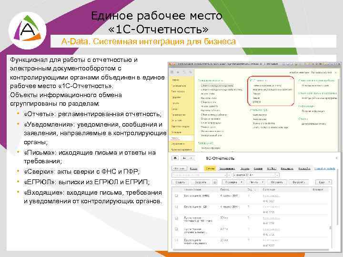Tick the checkbox in fourth report row
This screenshot has width=343, height=257.
point(177,229)
